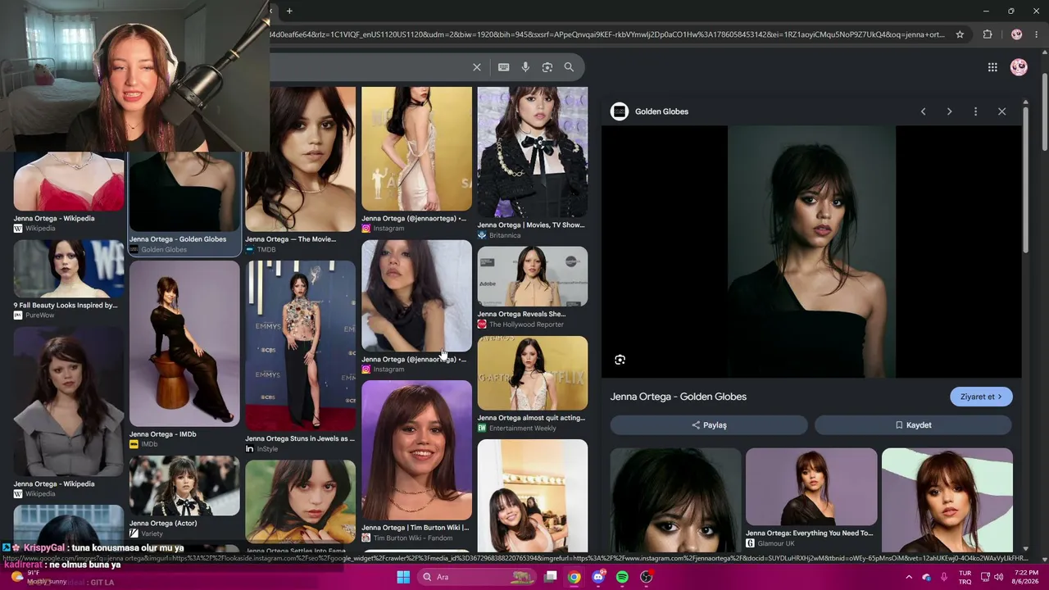Image resolution: width=1049 pixels, height=590 pixels.
Task: Click the "Jenna Ortega Reveals She..." caption
Action: pos(521,314)
